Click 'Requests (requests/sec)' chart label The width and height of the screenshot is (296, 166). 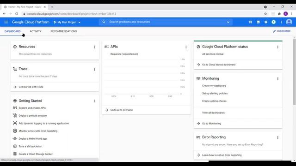(124, 54)
